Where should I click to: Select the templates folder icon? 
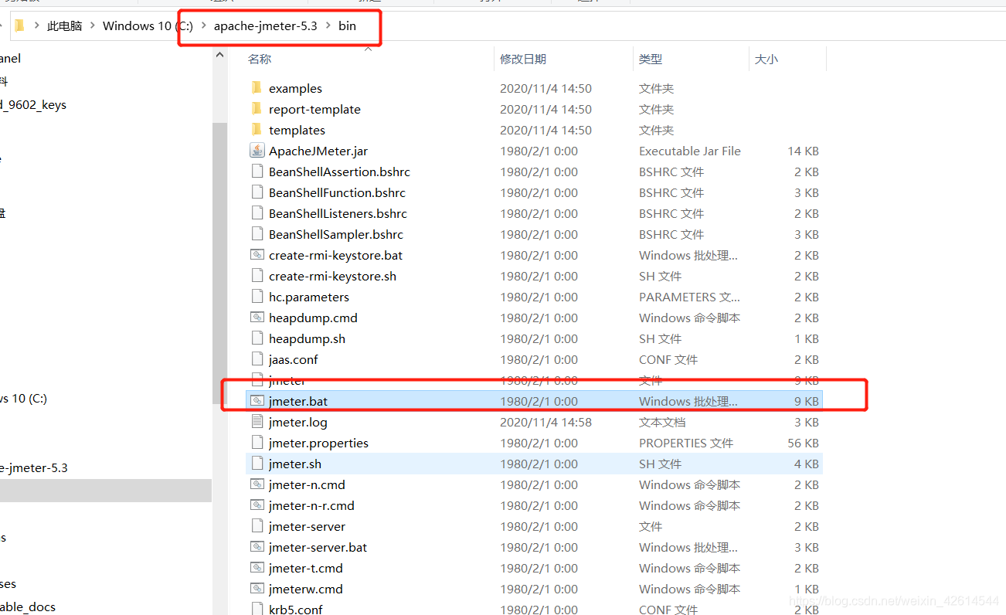point(257,130)
